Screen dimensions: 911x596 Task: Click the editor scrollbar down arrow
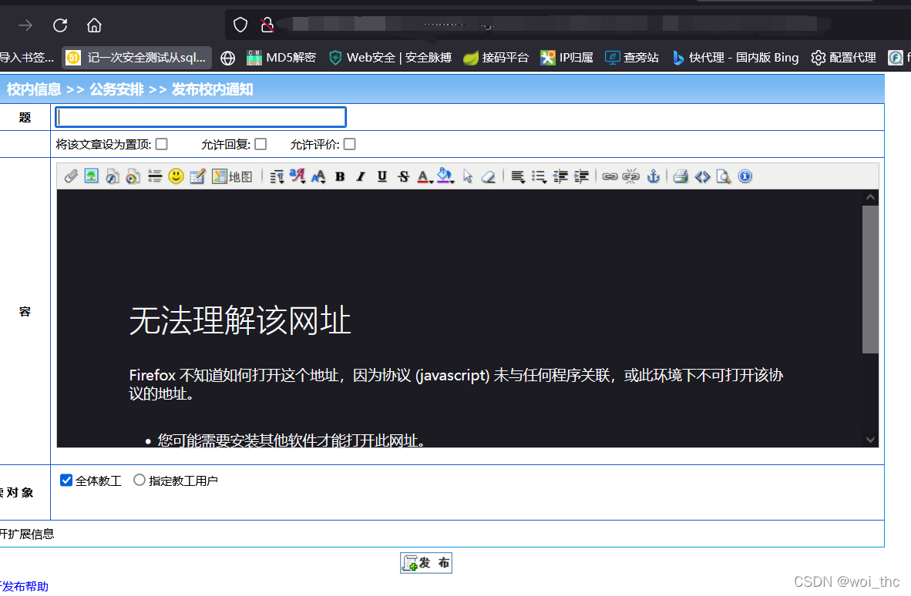click(870, 440)
